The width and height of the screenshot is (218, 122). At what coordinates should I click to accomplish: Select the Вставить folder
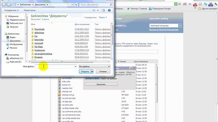click(38, 57)
